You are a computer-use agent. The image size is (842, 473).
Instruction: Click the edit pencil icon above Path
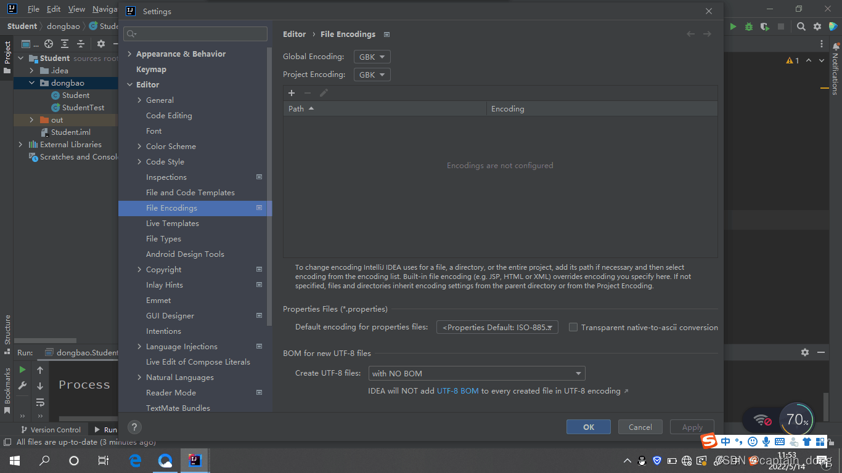[324, 93]
